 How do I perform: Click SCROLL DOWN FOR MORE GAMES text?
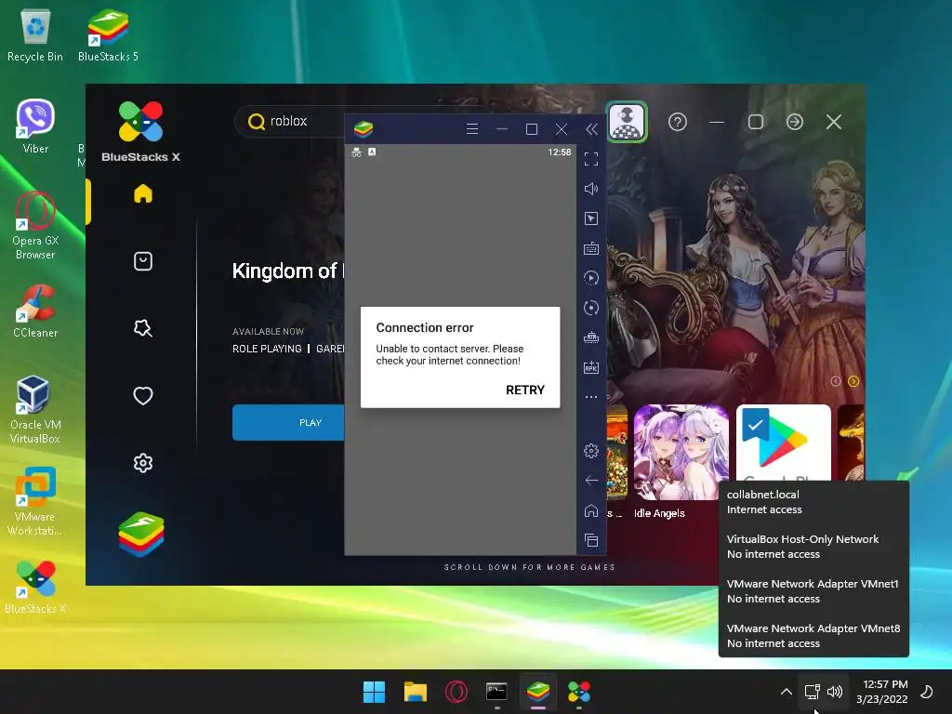[529, 567]
